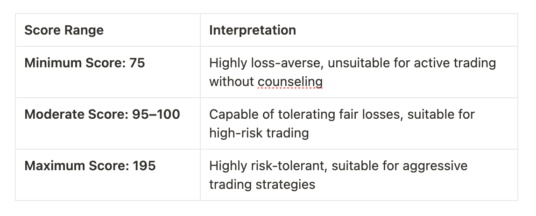Click the Interpretation column header

[252, 30]
